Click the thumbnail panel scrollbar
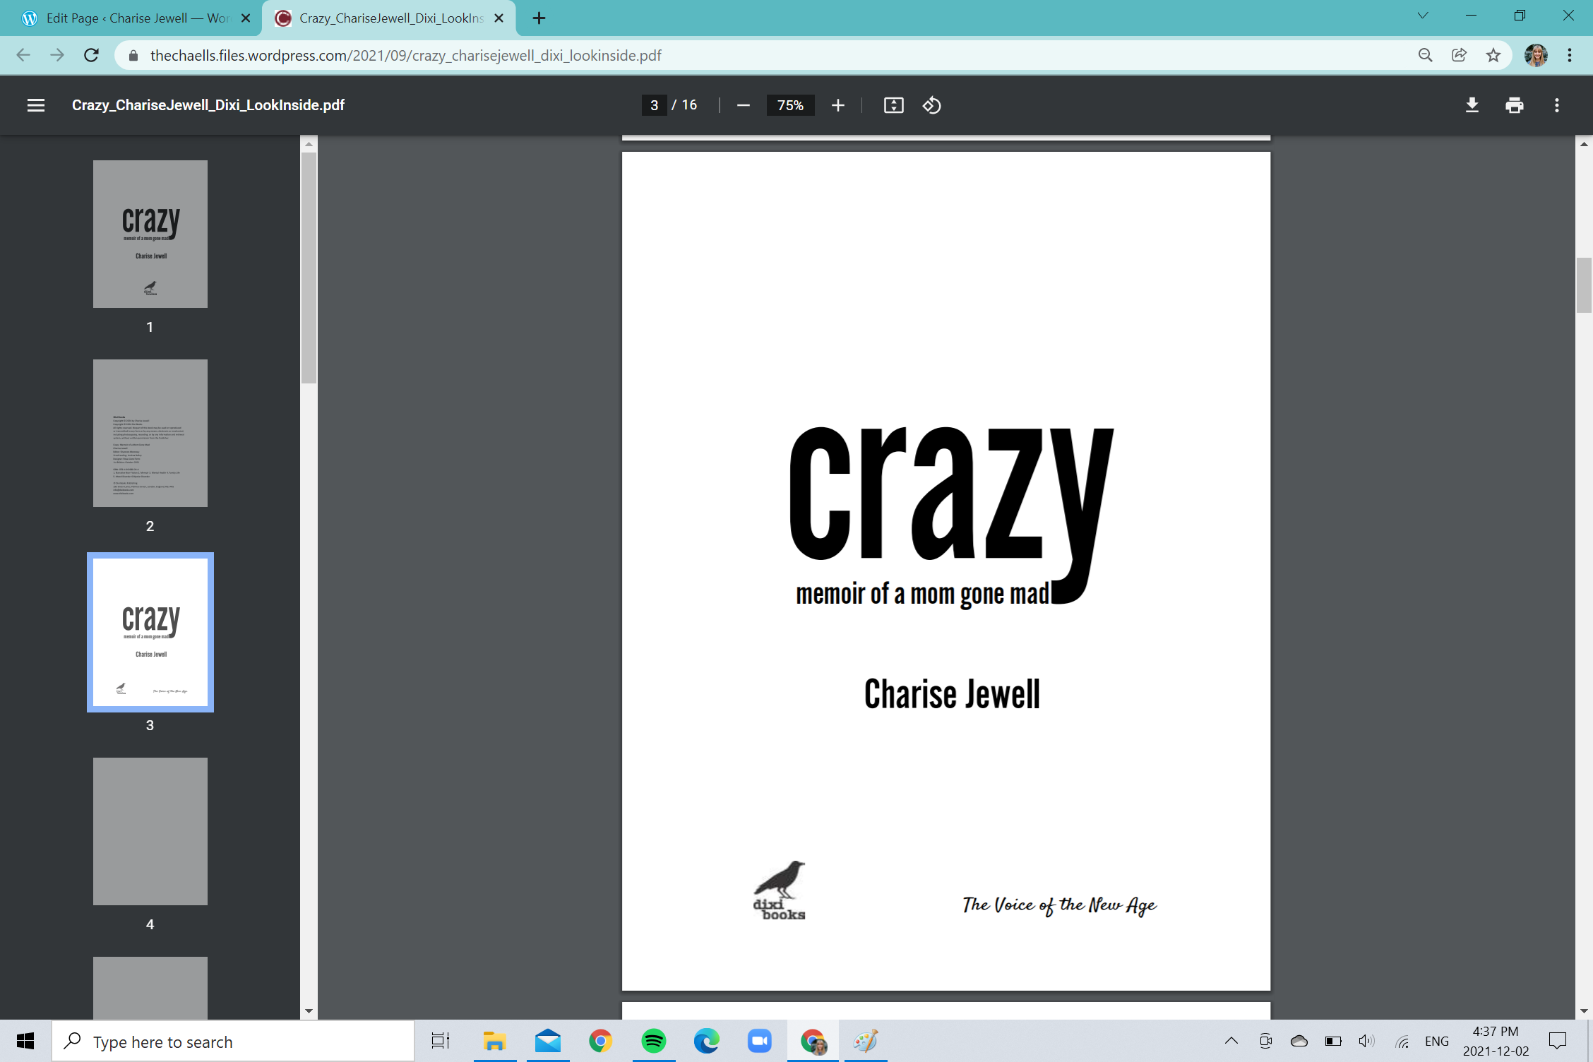 click(309, 268)
